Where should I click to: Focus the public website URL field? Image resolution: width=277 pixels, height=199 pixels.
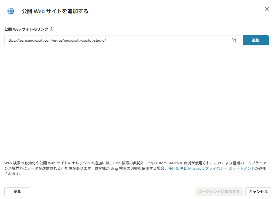click(122, 40)
